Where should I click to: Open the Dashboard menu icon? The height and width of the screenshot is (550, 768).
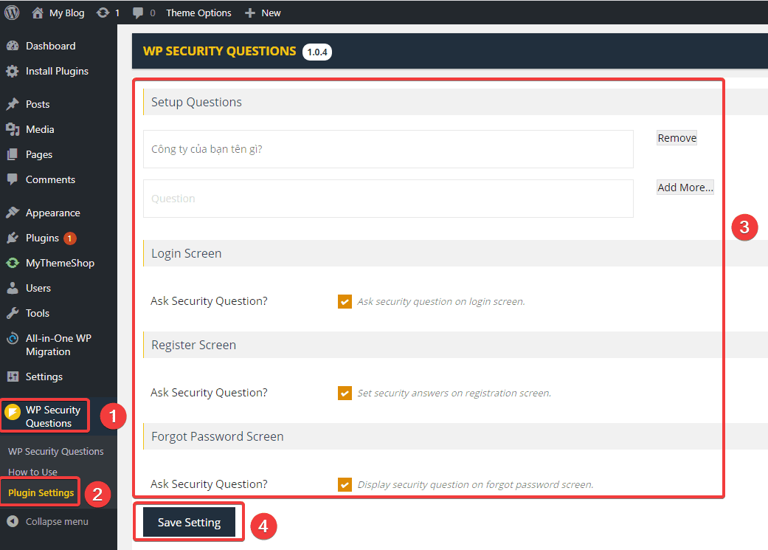tap(13, 46)
